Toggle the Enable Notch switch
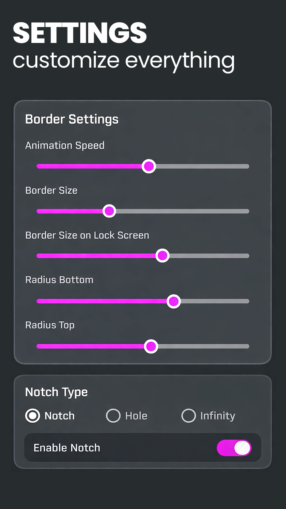This screenshot has height=509, width=286. click(234, 448)
